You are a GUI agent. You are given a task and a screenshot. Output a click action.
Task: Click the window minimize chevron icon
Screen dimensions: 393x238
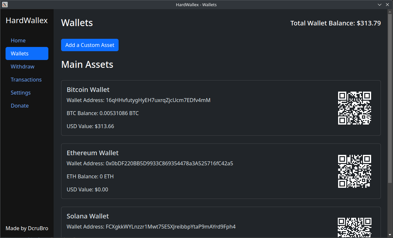point(380,5)
